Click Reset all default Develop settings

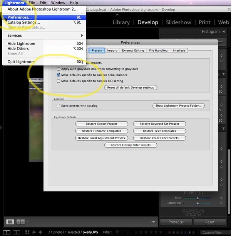point(131,88)
